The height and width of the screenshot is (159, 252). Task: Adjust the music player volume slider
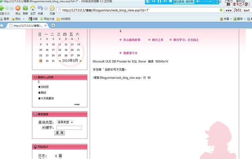[206, 1]
